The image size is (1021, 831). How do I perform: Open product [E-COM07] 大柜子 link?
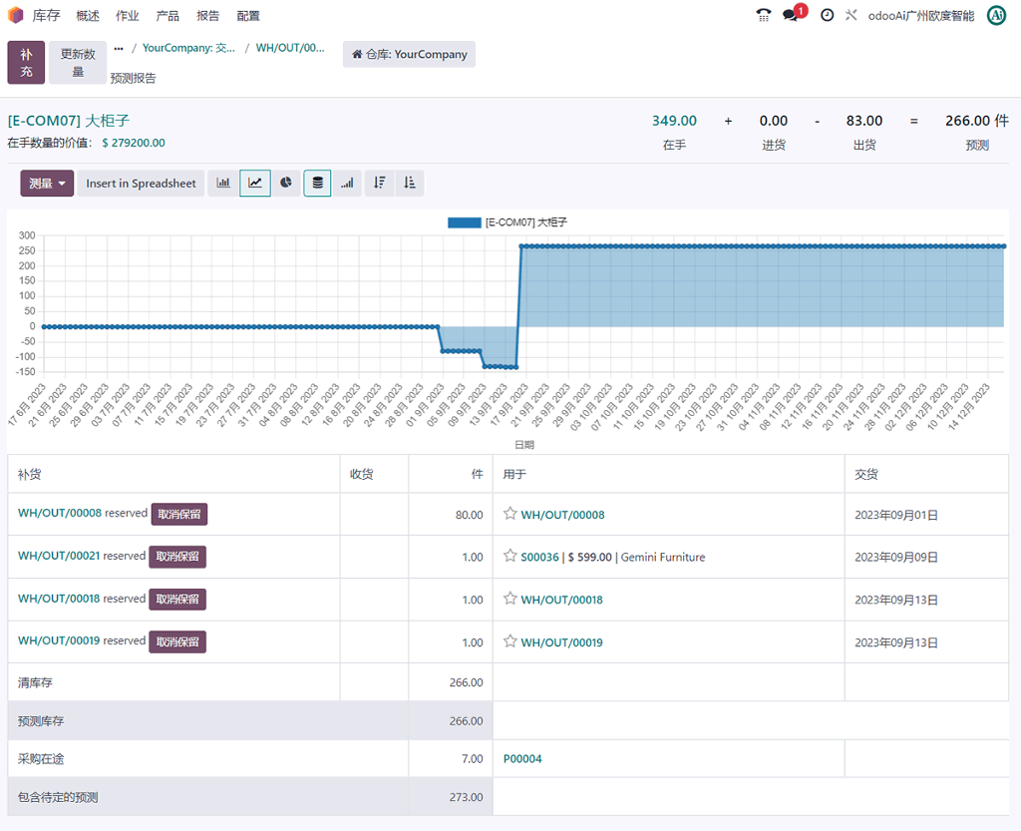tap(69, 121)
